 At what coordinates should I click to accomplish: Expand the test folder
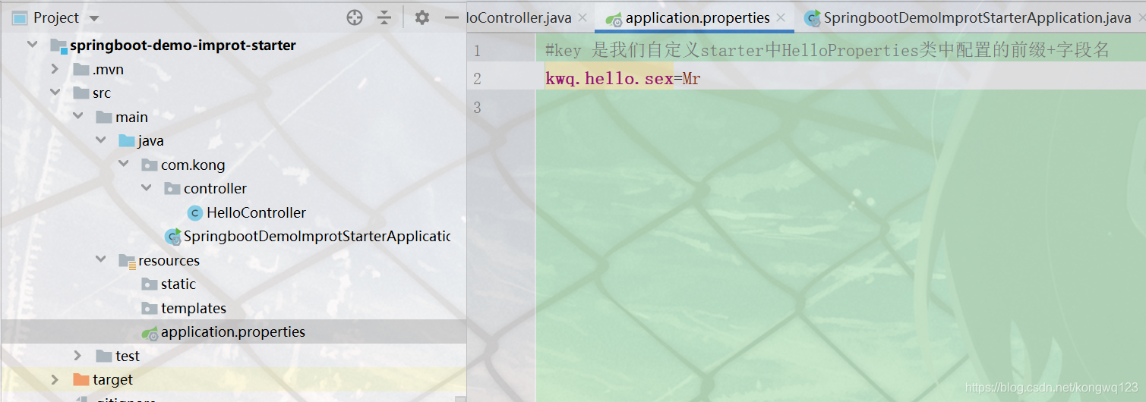pos(77,356)
